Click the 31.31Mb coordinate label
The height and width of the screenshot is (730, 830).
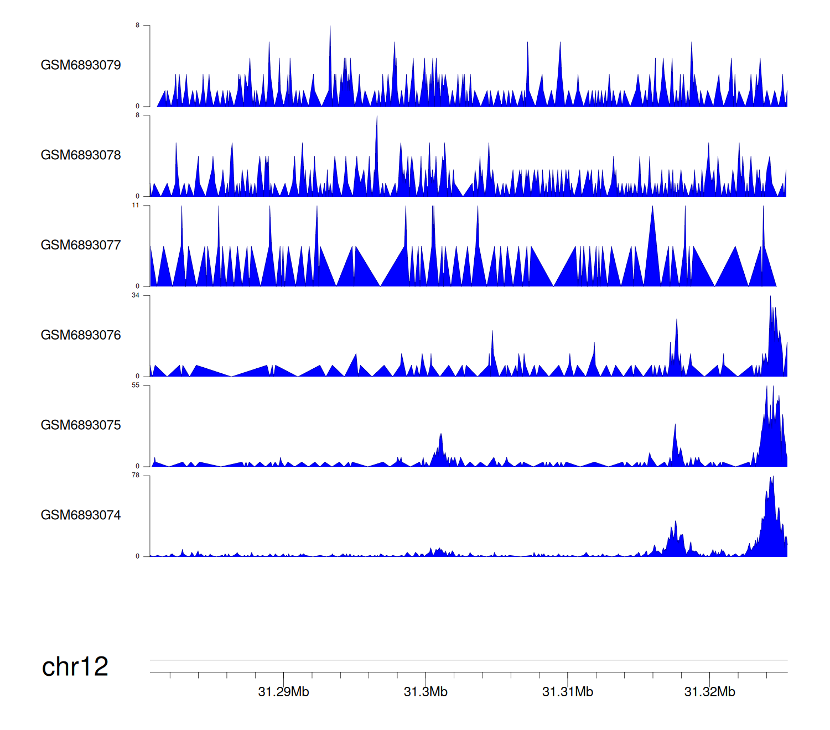[568, 692]
